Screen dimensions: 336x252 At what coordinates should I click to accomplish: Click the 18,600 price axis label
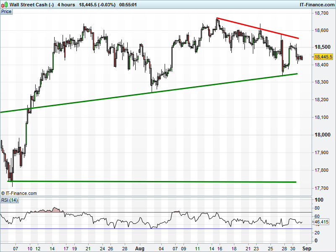321,30
